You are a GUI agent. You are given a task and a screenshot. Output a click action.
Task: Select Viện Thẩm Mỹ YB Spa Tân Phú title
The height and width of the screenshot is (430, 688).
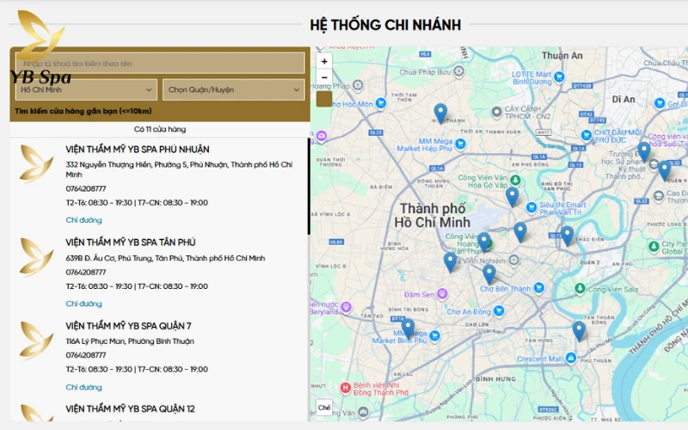[131, 243]
